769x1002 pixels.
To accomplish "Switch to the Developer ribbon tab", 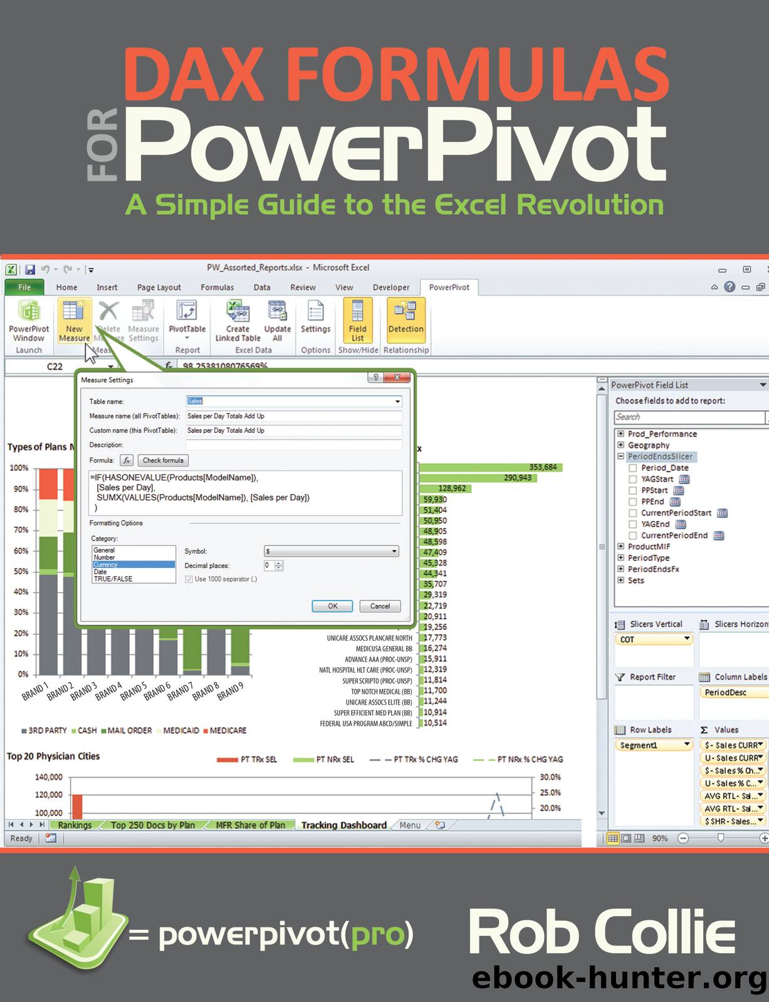I will [391, 287].
